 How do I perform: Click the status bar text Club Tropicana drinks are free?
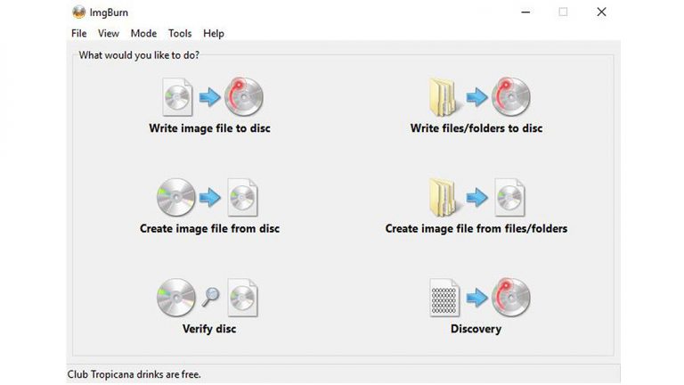click(134, 374)
